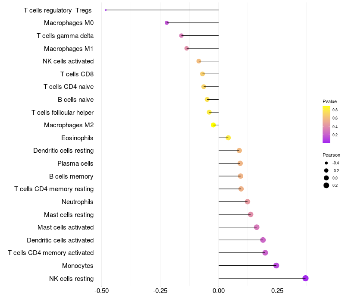This screenshot has height=302, width=345.
Task: Select the T cells CD8 label
Action: tap(77, 74)
